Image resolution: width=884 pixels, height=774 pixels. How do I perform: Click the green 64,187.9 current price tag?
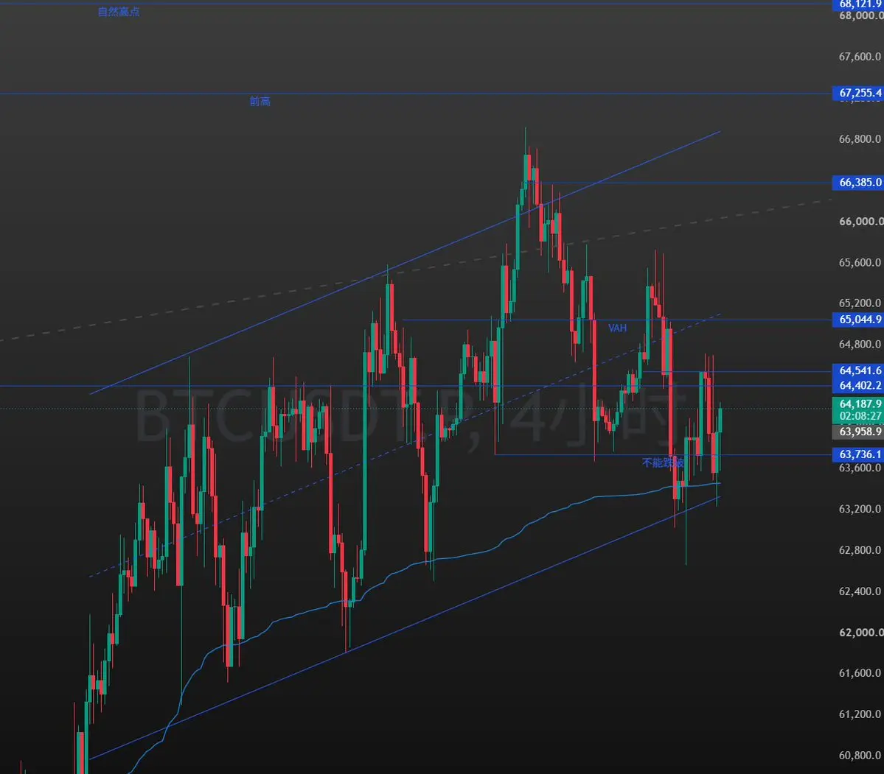click(x=858, y=404)
